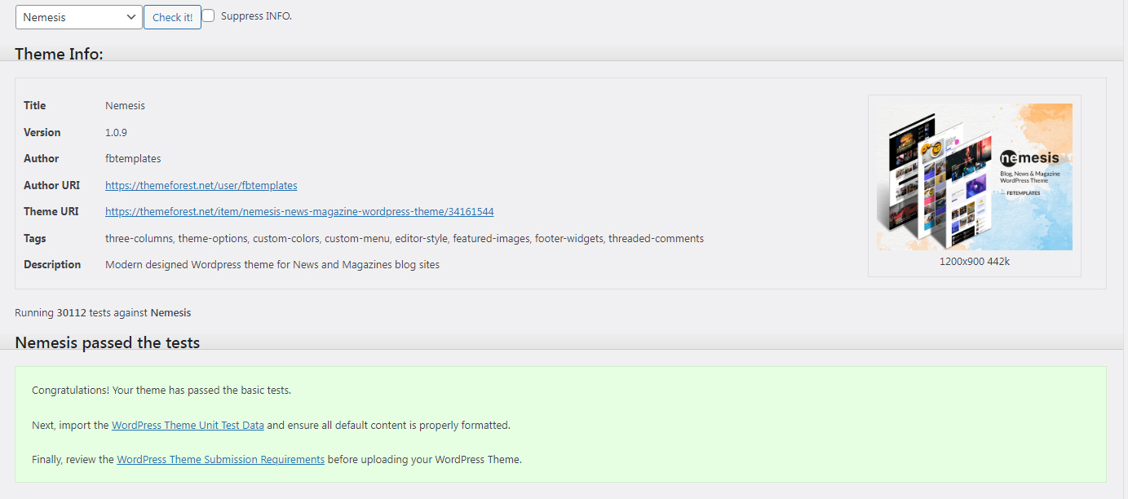
Task: Click the '1200x900 442k' image caption
Action: point(975,262)
